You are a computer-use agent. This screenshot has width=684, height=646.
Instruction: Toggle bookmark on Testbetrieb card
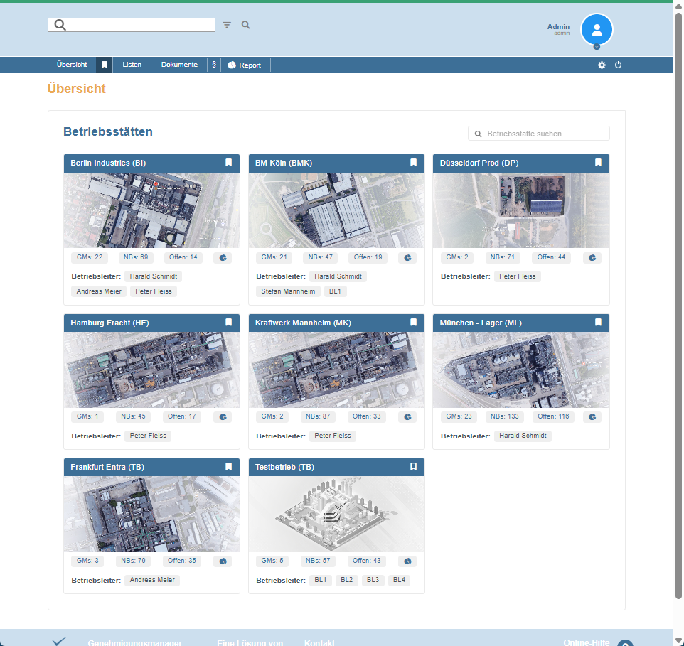coord(413,467)
